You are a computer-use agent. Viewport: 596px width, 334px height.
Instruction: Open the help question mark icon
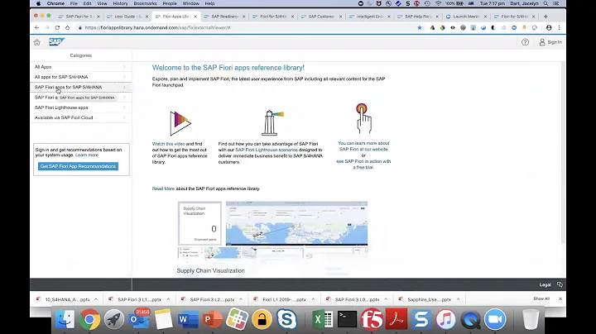pyautogui.click(x=525, y=42)
